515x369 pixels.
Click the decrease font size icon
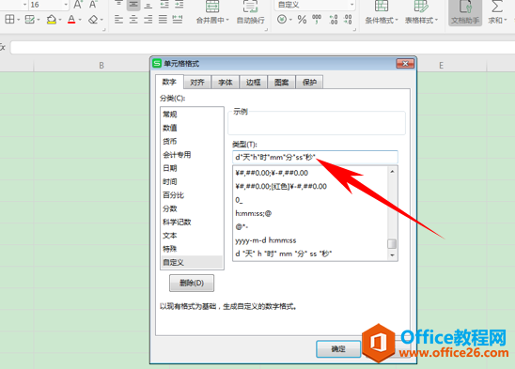point(93,5)
